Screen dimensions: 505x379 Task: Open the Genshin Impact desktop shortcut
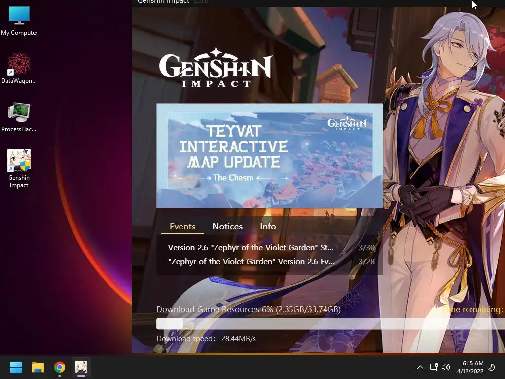[x=19, y=168]
